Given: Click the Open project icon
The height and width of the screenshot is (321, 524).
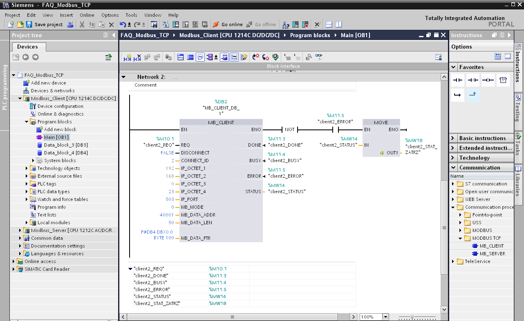Looking at the screenshot, I should (x=20, y=25).
